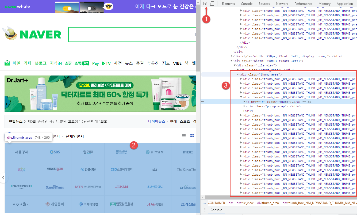Open the Dr.Jart+ advertisement banner
The height and width of the screenshot is (215, 357).
(x=100, y=93)
